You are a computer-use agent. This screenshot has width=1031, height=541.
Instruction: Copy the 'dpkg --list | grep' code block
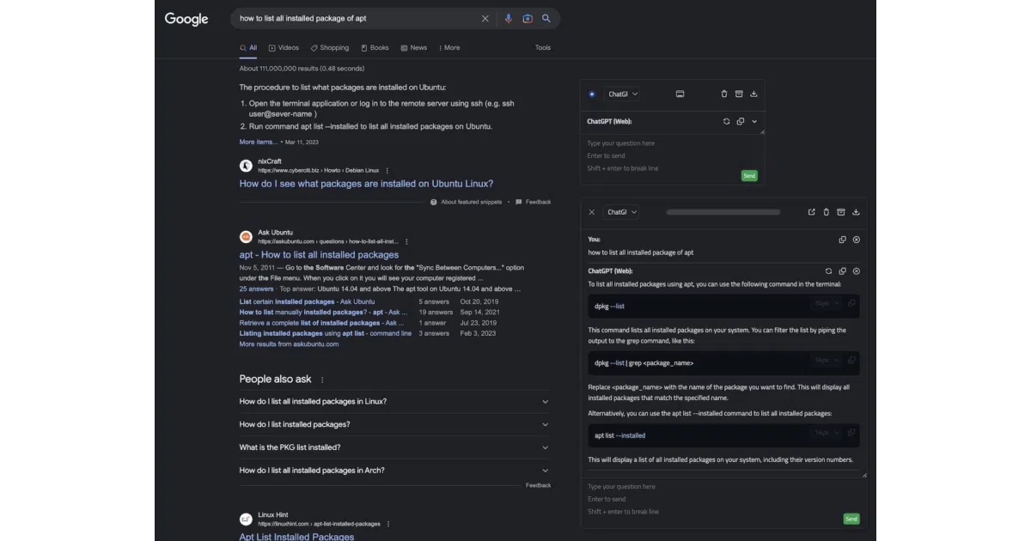(x=851, y=360)
